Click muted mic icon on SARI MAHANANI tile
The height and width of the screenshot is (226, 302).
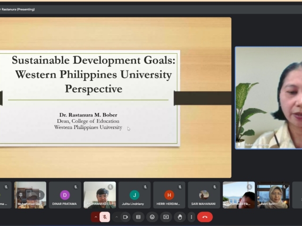(215, 187)
